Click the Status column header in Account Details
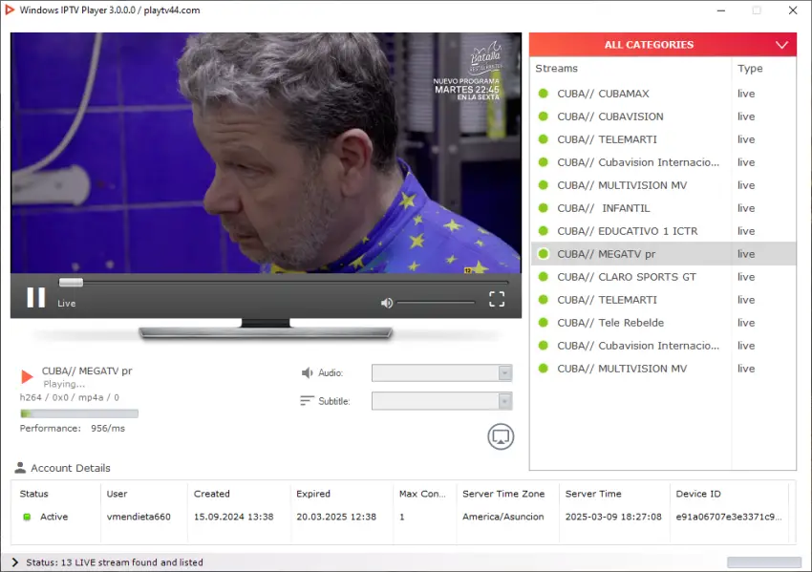 pos(33,494)
